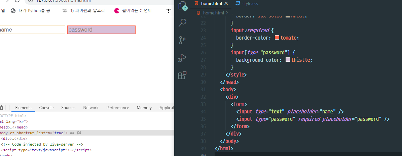Open Source Control in activity bar
Viewport: 402px width, 156px height.
tap(182, 40)
